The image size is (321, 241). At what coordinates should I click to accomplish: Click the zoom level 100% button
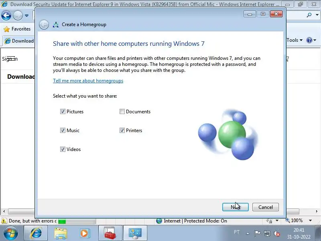click(294, 221)
